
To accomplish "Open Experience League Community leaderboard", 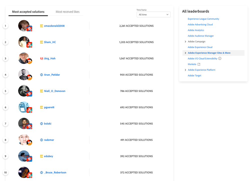I will tap(203, 19).
